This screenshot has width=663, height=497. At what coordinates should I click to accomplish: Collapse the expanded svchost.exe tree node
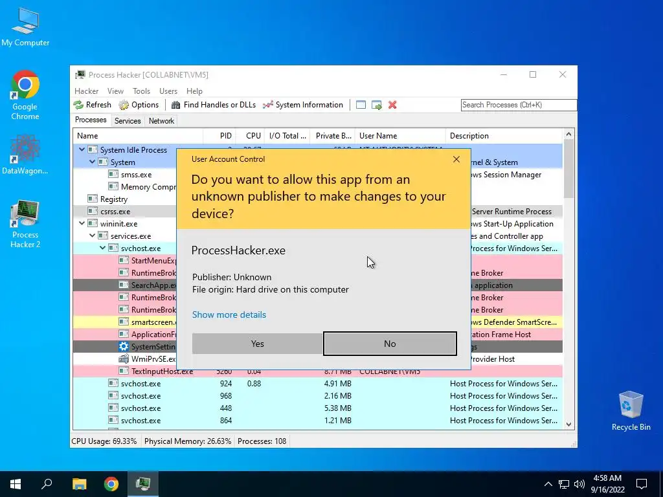pos(102,248)
